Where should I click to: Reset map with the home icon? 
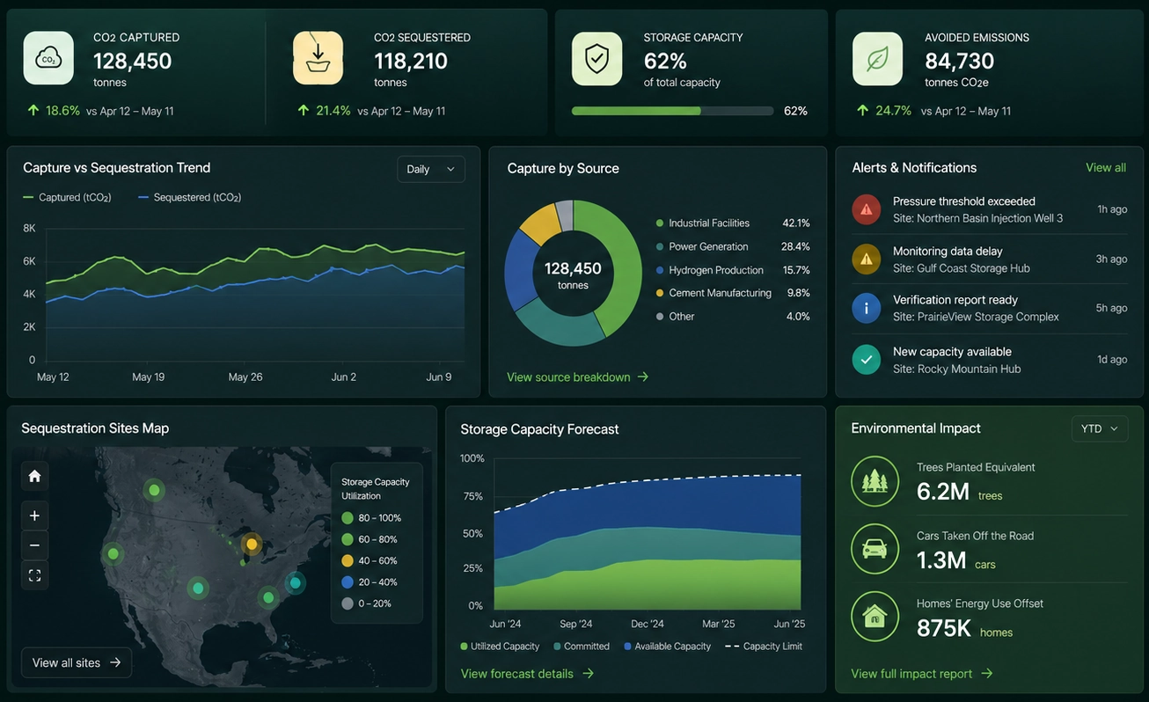(x=34, y=476)
